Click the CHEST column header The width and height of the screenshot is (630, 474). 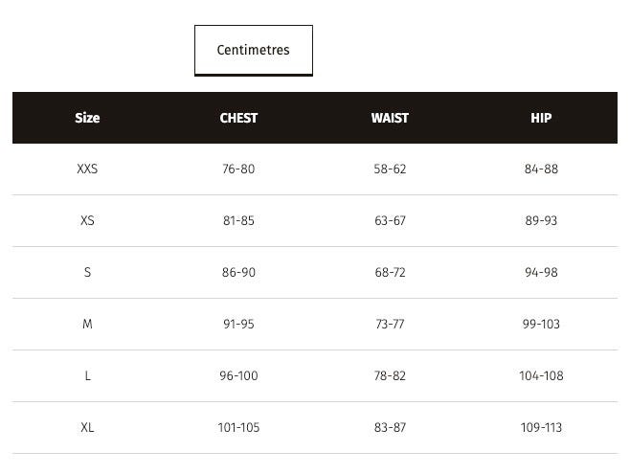(238, 118)
